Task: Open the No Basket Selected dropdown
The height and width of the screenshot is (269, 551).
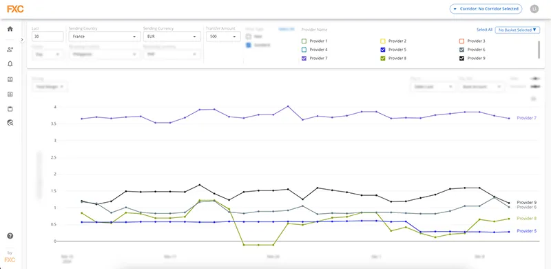Action: coord(517,30)
